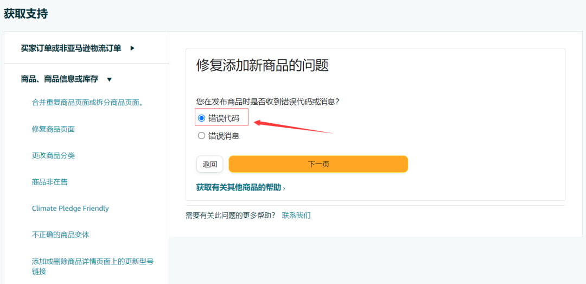Expand 买家订单或非亚马逊物流订单 section
The width and height of the screenshot is (586, 284).
(x=78, y=48)
